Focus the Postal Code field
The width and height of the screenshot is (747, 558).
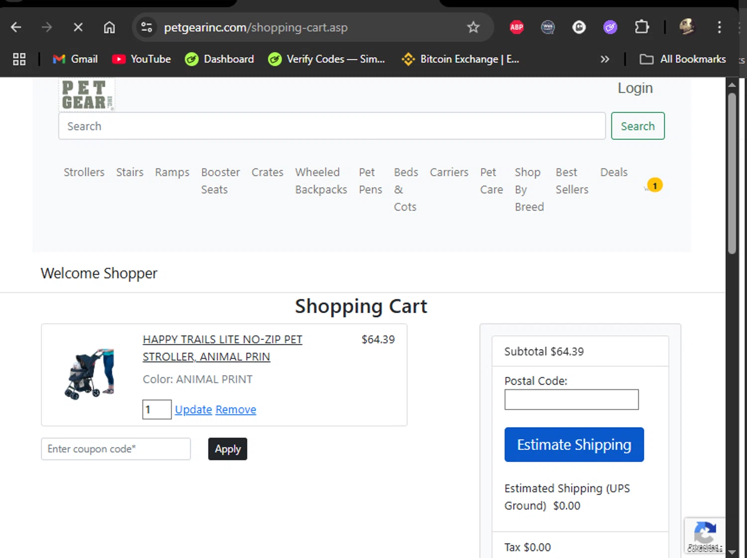click(x=571, y=400)
